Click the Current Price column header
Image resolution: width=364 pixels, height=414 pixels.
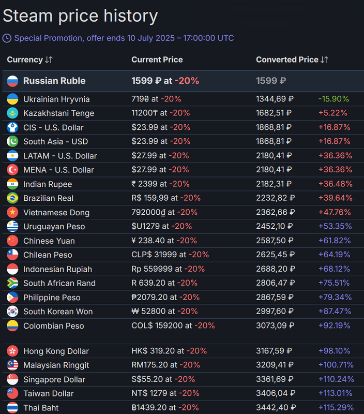(x=157, y=60)
